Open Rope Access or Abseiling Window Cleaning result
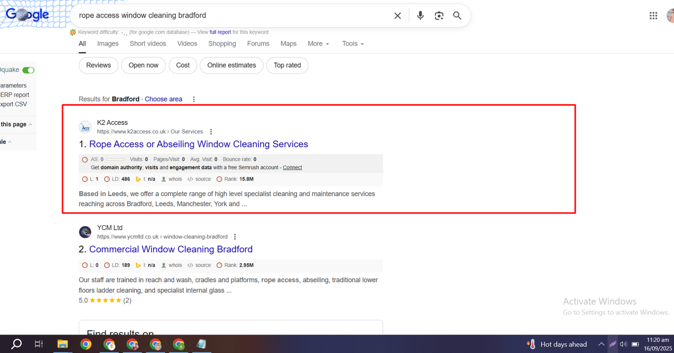 pyautogui.click(x=198, y=144)
